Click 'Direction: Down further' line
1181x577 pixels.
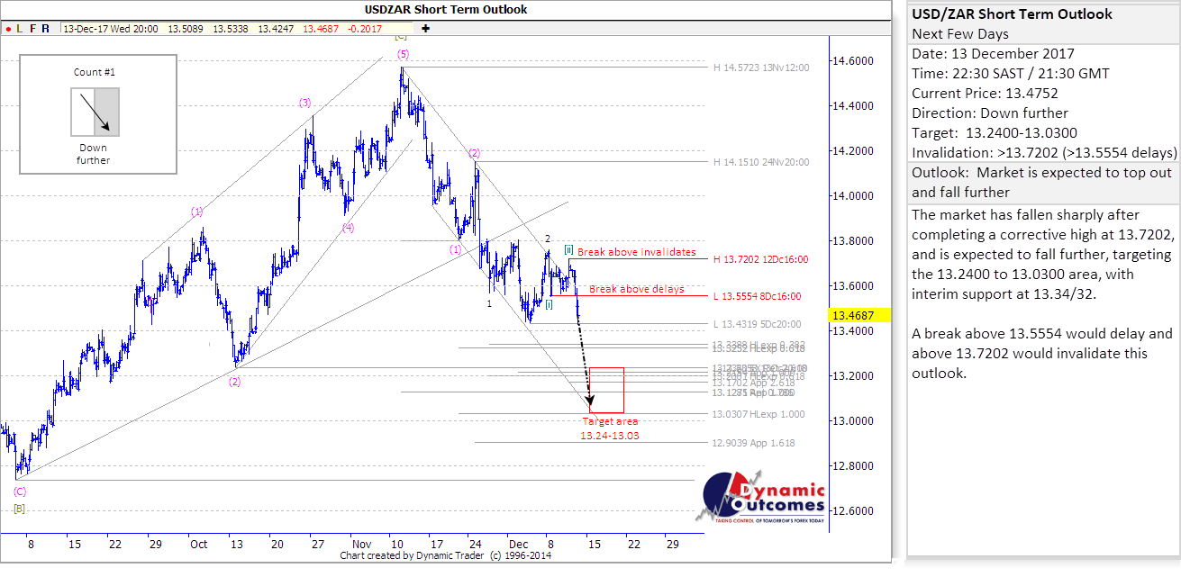click(989, 113)
